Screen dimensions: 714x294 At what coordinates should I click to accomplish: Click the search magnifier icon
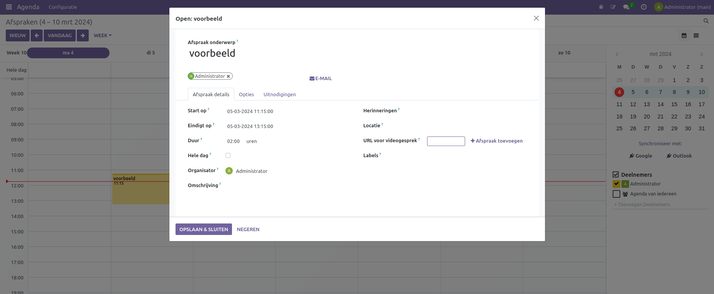[x=706, y=21]
